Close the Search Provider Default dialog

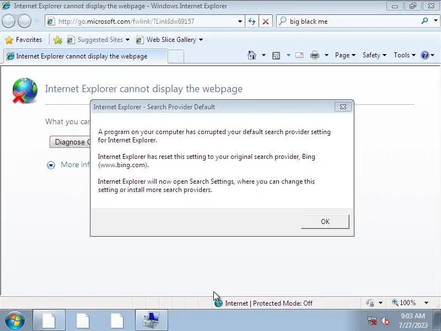coord(343,106)
